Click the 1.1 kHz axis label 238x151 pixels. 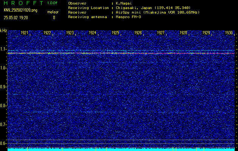click(x=3, y=49)
